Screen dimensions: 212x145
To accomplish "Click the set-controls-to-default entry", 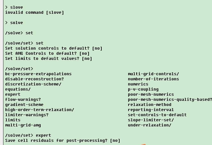I will (x=157, y=115).
